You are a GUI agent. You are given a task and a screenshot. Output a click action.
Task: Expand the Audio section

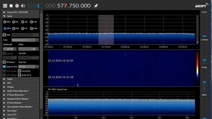21,79
